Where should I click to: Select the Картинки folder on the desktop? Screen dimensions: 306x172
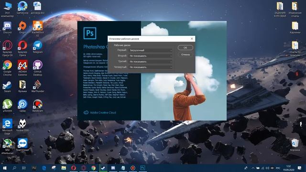click(295, 28)
